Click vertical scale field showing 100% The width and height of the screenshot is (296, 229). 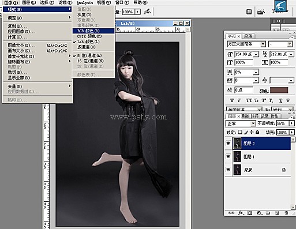point(243,62)
